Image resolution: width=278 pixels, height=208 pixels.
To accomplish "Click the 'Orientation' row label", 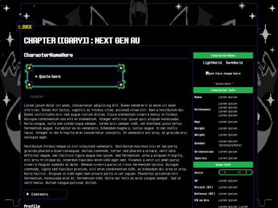I will click(204, 152).
